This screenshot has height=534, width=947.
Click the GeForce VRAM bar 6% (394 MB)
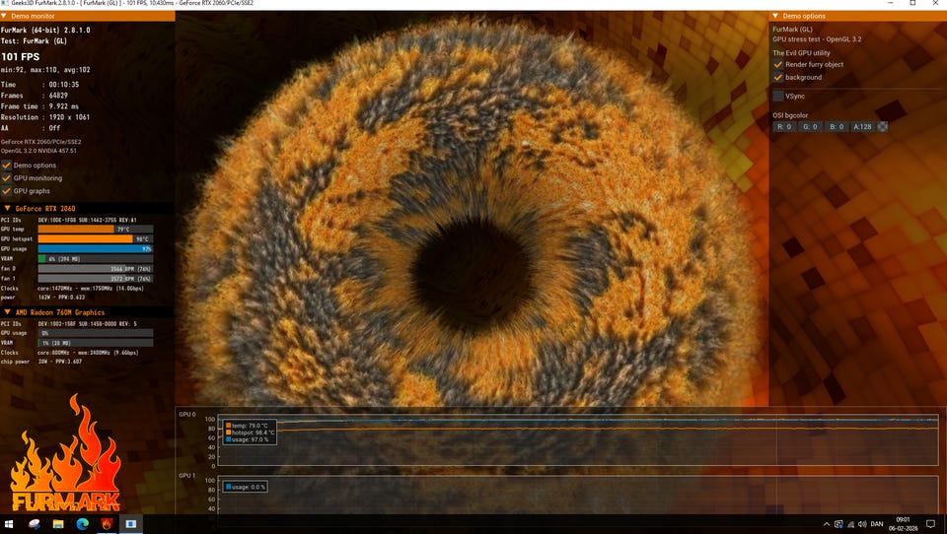[x=96, y=259]
